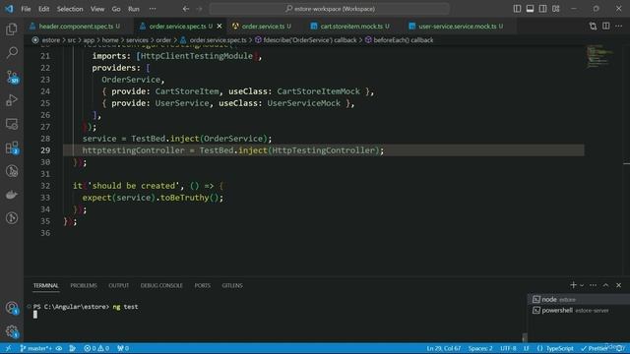Select the node estore terminal
The height and width of the screenshot is (354, 630).
coord(579,299)
